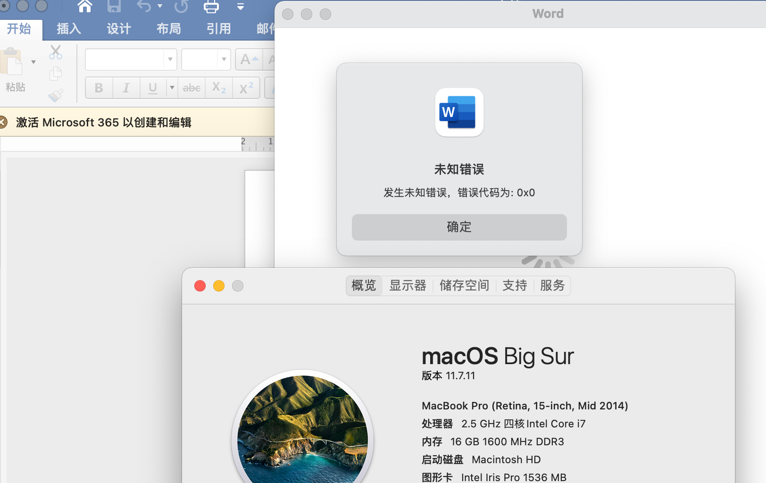Expand the font size dropdown arrow
This screenshot has width=766, height=483.
coord(224,59)
